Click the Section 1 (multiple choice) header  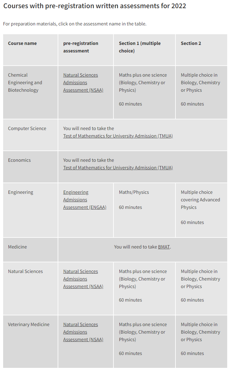point(144,50)
